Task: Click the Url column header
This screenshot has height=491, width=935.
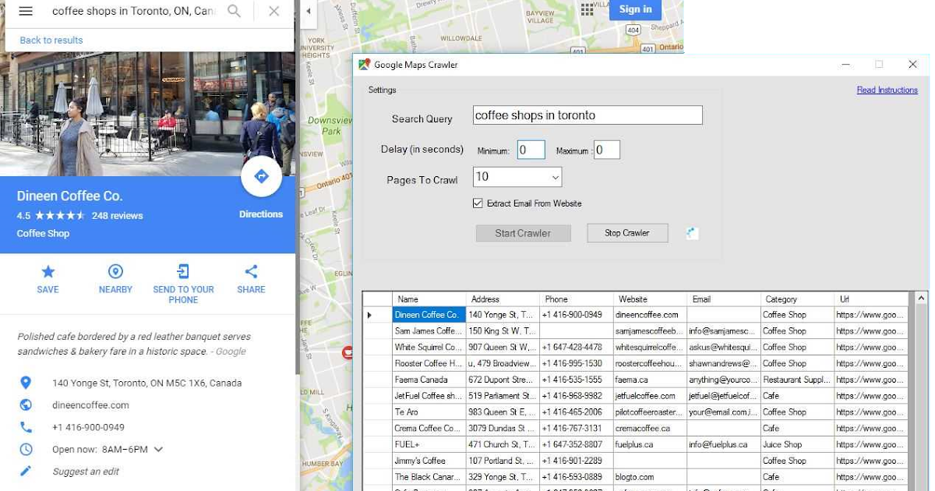Action: tap(871, 299)
